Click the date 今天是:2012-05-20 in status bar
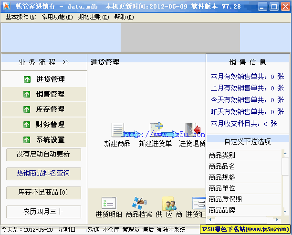The width and height of the screenshot is (292, 235). click(27, 230)
